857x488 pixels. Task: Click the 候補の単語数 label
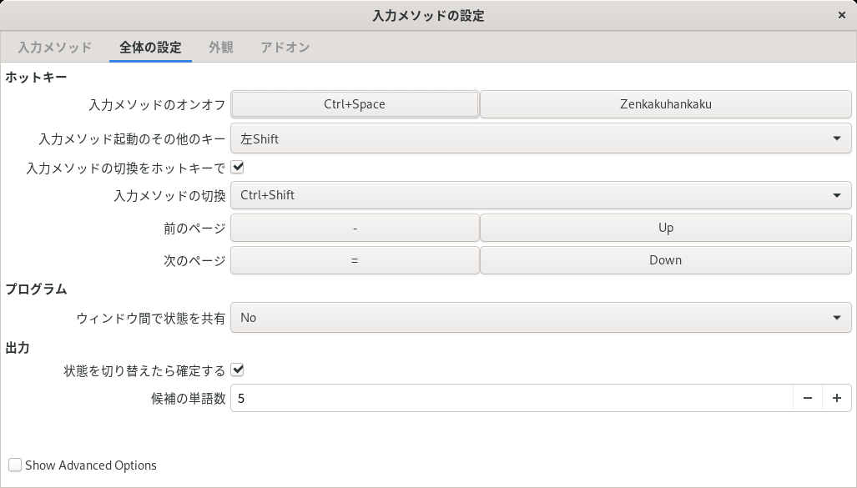tap(189, 399)
